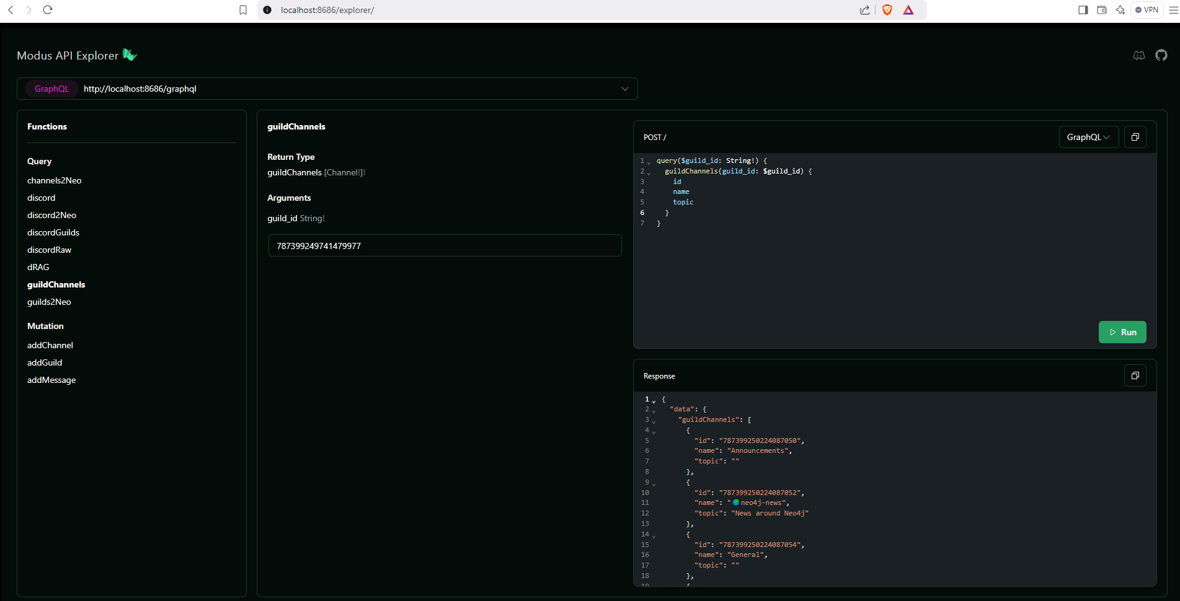Viewport: 1180px width, 601px height.
Task: Click the "topic" field in query editor
Action: tap(683, 202)
